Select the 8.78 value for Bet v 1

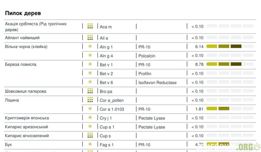(x=199, y=65)
